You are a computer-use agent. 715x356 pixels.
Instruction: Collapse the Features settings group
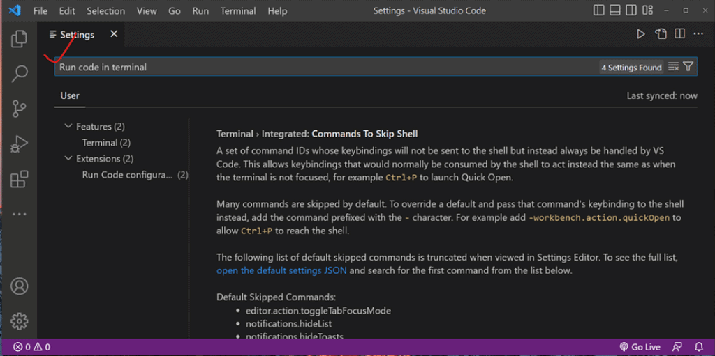pyautogui.click(x=68, y=126)
